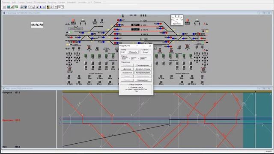Click the train number field showing 2142
The image size is (274, 154).
point(124,52)
